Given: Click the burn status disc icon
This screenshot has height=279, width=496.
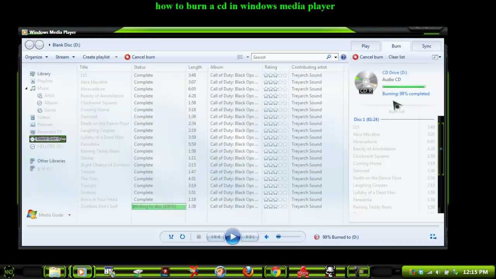Looking at the screenshot, I should pyautogui.click(x=317, y=237).
